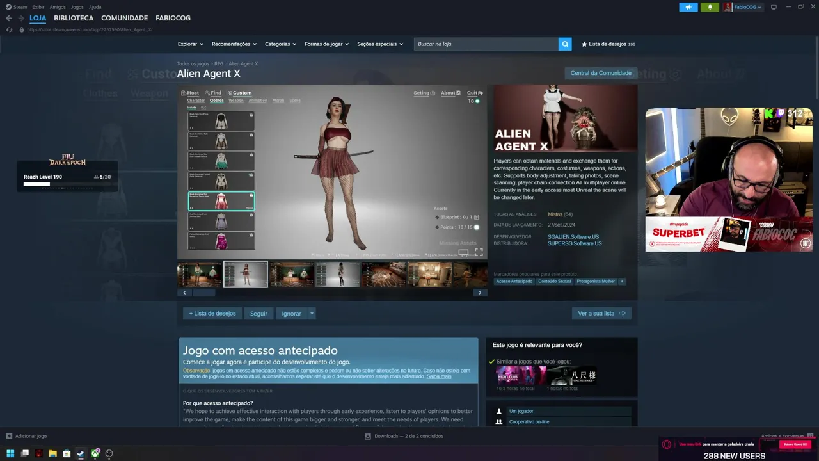Expand the Recomendações dropdown
This screenshot has width=819, height=461.
(234, 44)
